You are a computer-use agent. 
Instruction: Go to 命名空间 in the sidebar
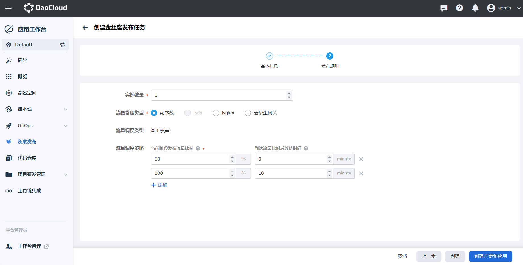pyautogui.click(x=27, y=93)
